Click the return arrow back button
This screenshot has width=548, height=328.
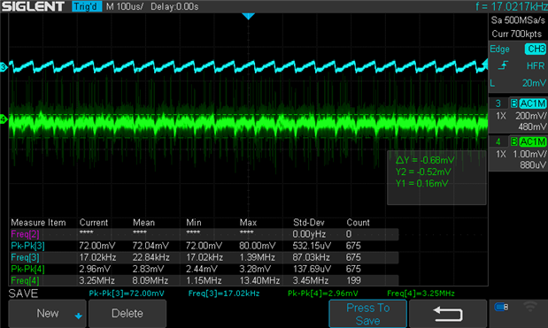(x=448, y=314)
